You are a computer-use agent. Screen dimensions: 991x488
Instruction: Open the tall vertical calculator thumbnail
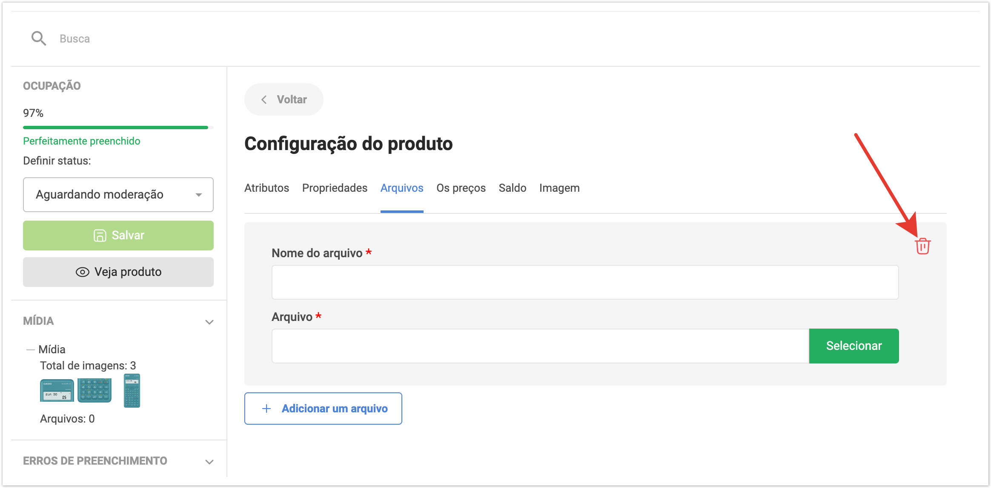pos(132,390)
